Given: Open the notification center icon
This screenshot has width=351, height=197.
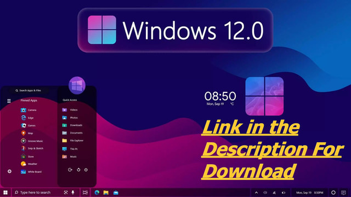Looking at the screenshot, I should tap(344, 193).
